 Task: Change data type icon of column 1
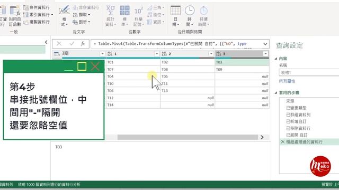[x=110, y=54]
